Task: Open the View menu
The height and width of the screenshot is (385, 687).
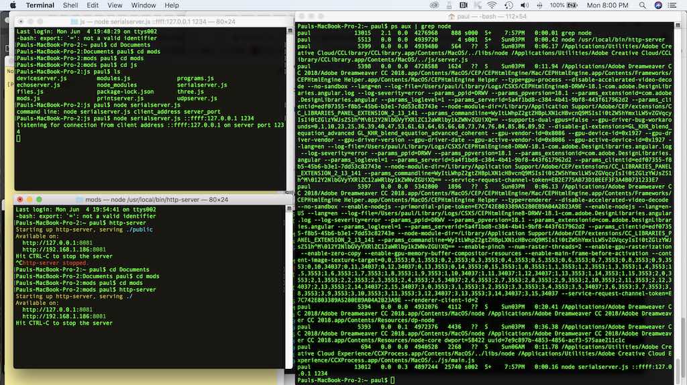Action: tap(115, 5)
